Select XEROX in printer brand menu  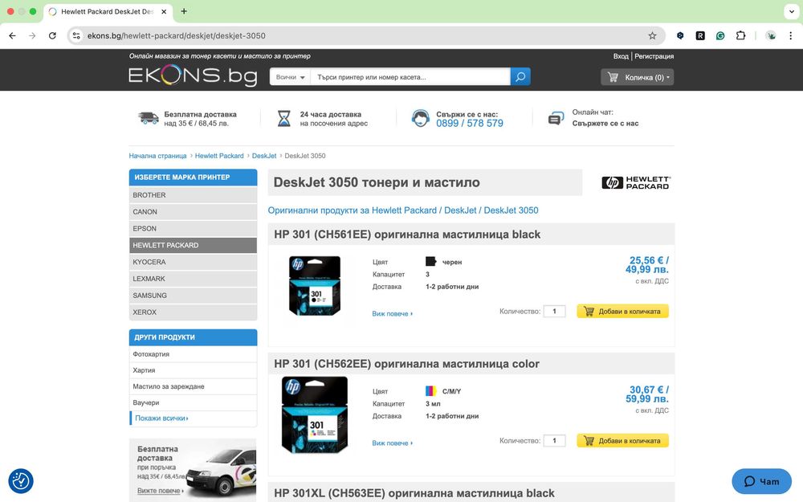coord(193,312)
